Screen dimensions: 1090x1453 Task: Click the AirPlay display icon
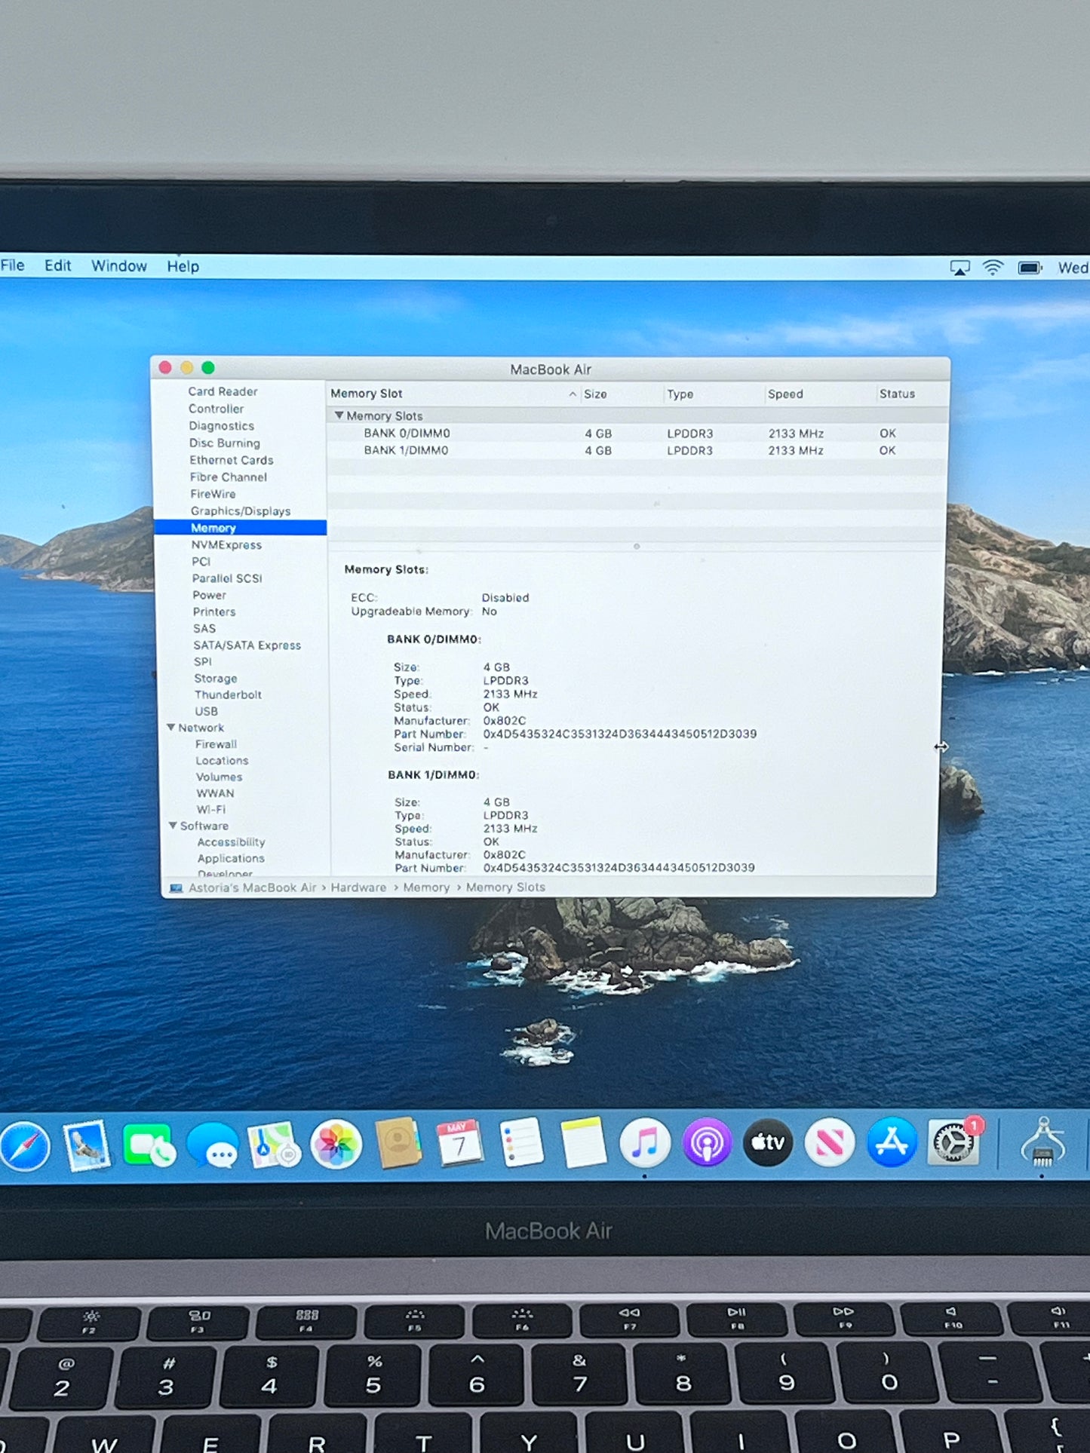[x=960, y=268]
